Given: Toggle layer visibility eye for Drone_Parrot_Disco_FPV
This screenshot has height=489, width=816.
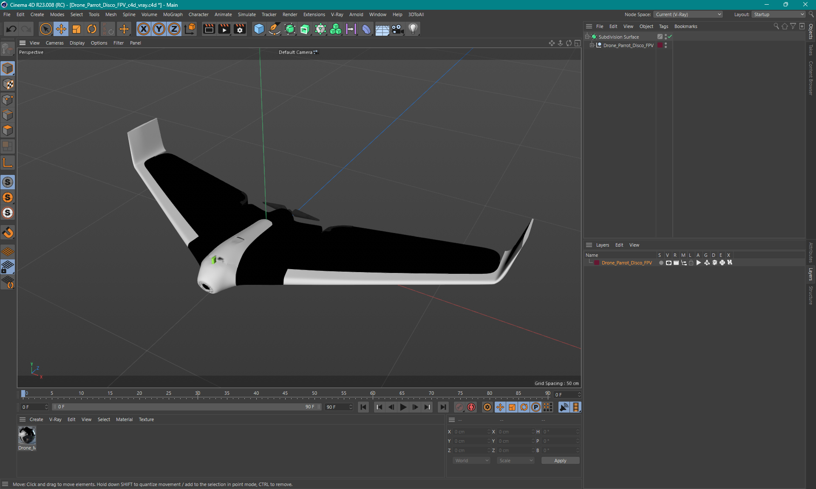Looking at the screenshot, I should [669, 263].
